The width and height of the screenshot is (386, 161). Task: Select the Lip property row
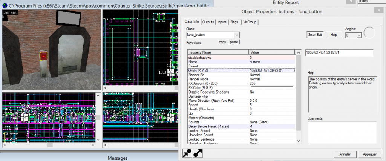241,113
